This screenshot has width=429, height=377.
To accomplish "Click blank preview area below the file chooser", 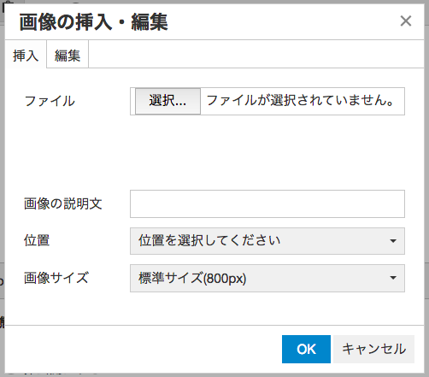I will 267,152.
